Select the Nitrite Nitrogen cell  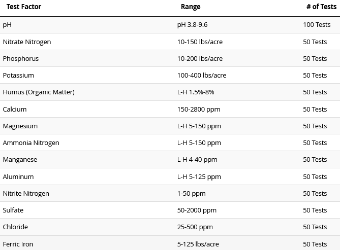(x=26, y=193)
